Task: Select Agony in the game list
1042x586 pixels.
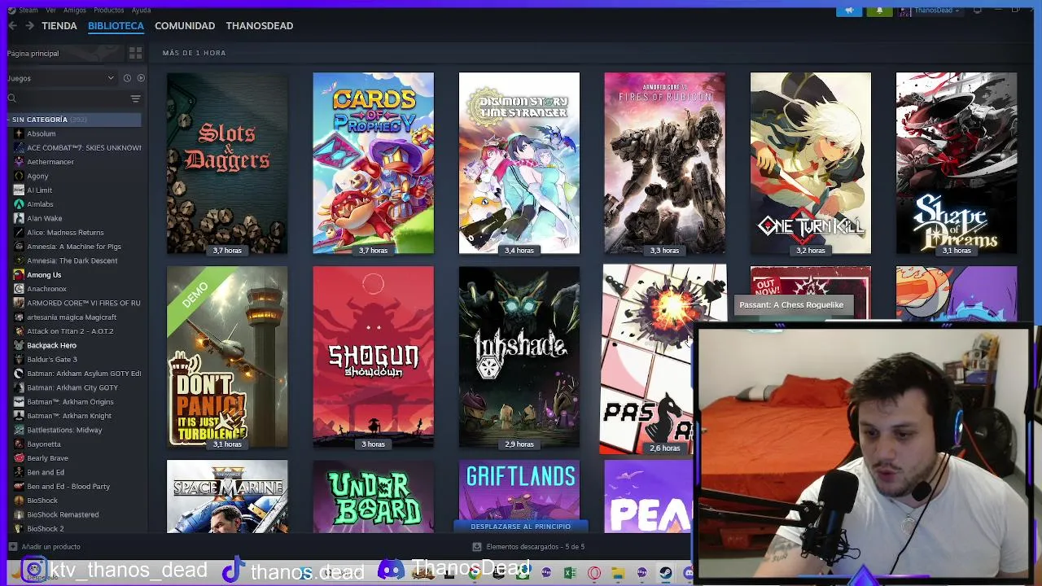Action: pos(37,176)
